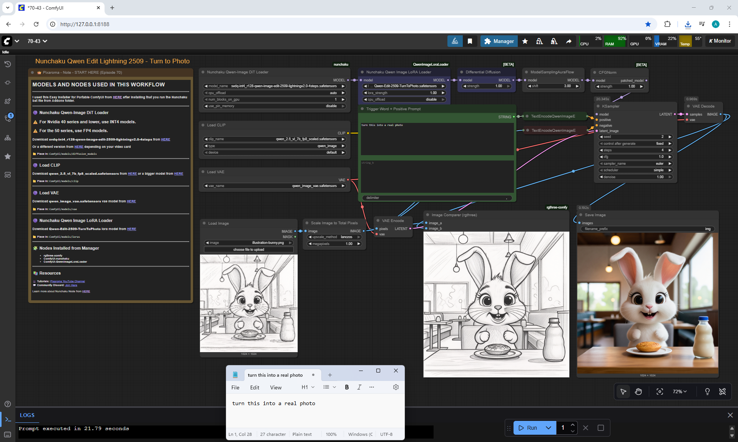The width and height of the screenshot is (738, 442).
Task: Open the queue history sidebar icon
Action: click(8, 64)
